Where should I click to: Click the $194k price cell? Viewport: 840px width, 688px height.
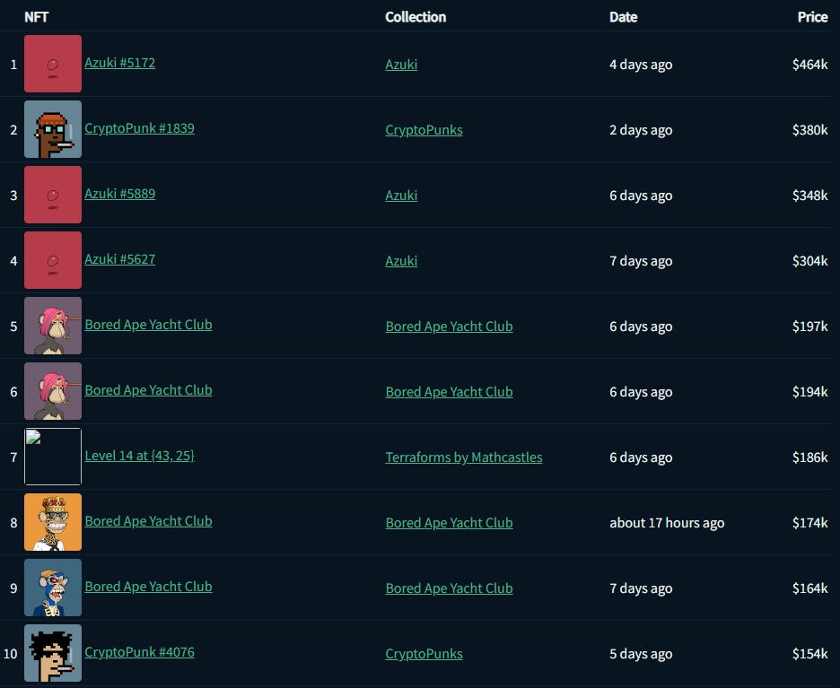click(x=810, y=391)
